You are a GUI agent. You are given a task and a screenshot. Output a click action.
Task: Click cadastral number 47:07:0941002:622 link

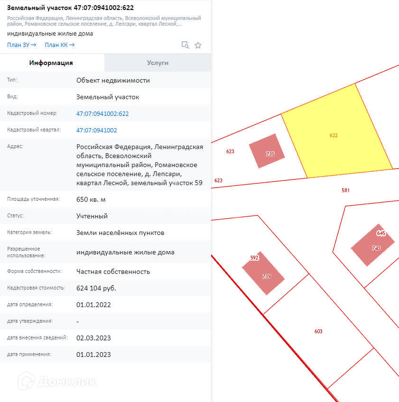pyautogui.click(x=102, y=113)
